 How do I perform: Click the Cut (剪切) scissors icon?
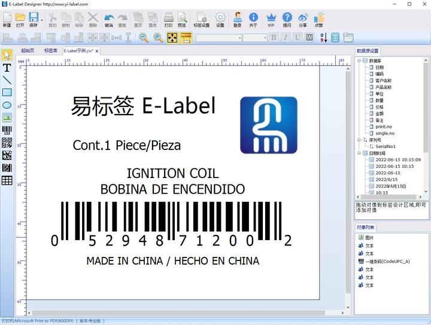click(x=52, y=19)
